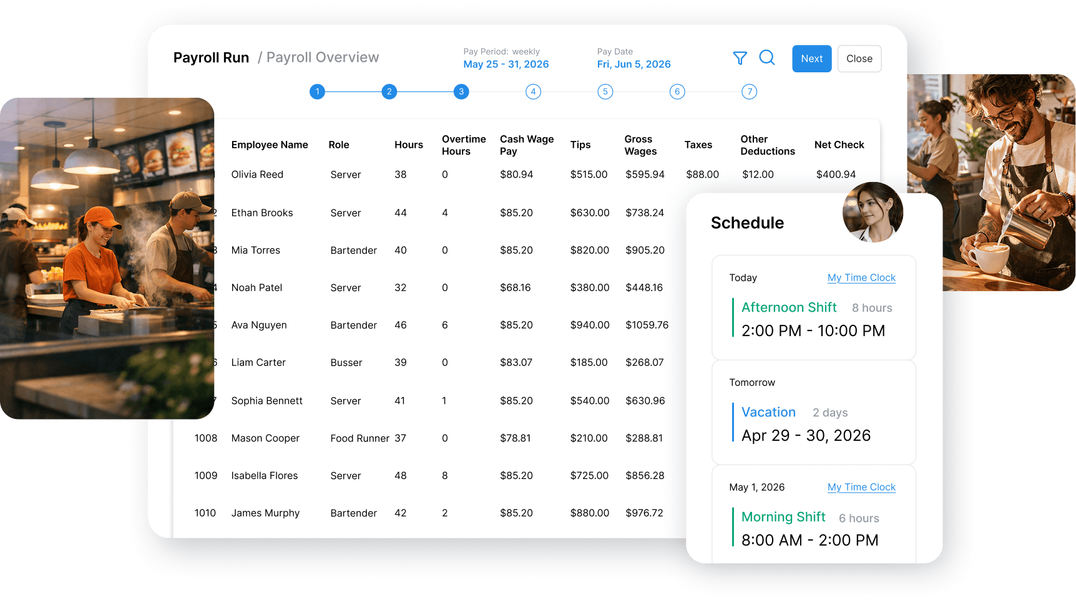Sort by the Net Check column

pyautogui.click(x=839, y=144)
